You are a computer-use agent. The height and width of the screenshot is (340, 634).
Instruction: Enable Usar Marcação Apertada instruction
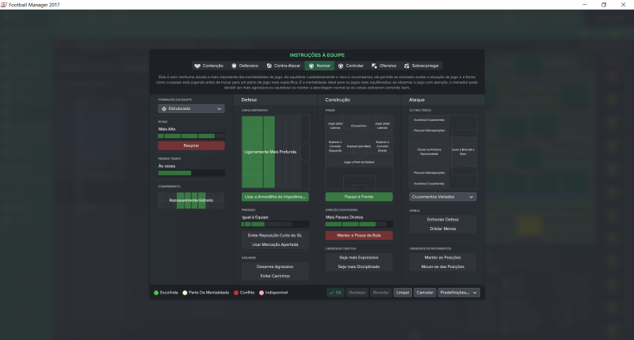click(x=274, y=244)
